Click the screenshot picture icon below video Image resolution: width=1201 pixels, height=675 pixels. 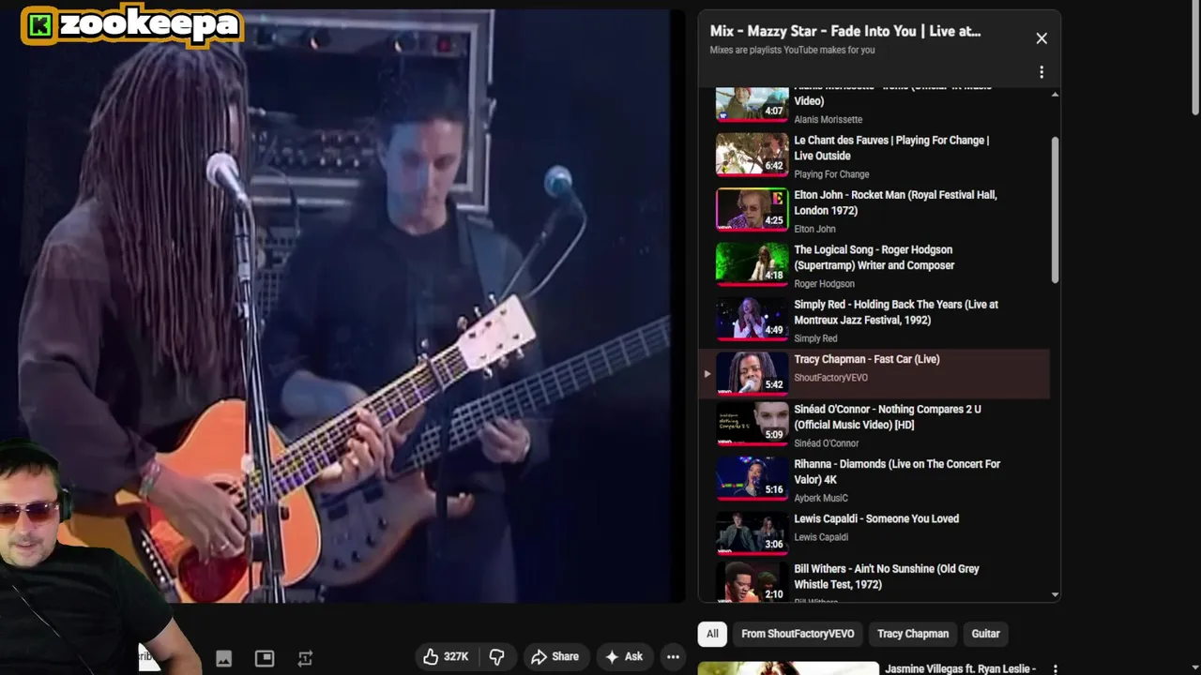[x=223, y=658]
